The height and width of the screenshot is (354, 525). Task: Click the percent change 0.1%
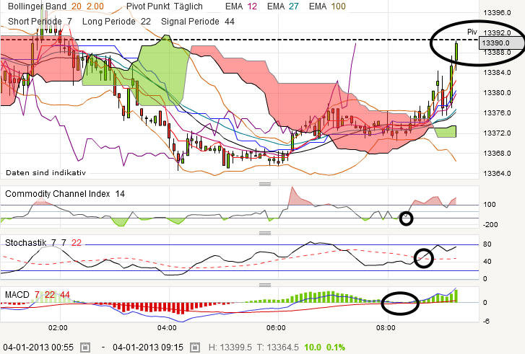coord(336,348)
